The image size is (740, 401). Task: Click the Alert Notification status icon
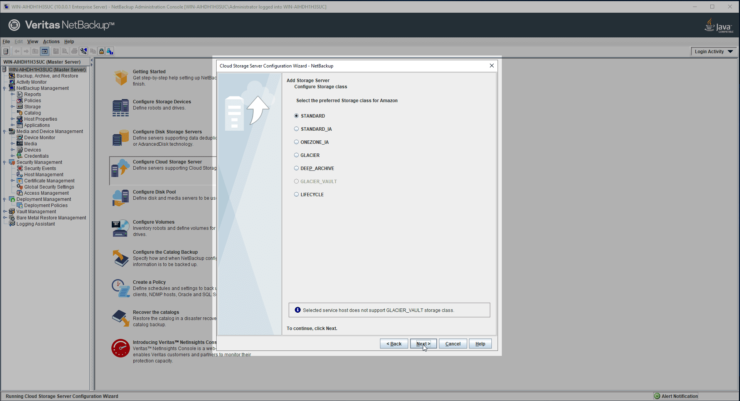[657, 396]
